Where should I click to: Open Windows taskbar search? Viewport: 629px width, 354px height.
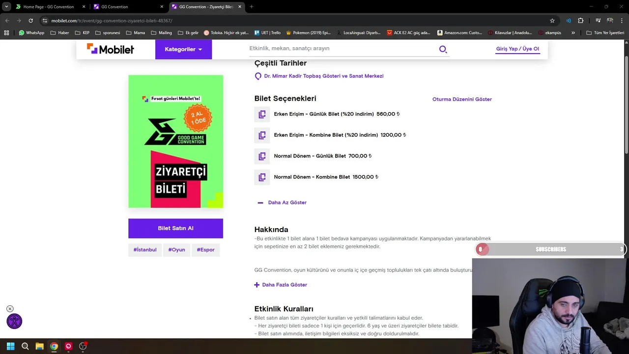coord(25,346)
